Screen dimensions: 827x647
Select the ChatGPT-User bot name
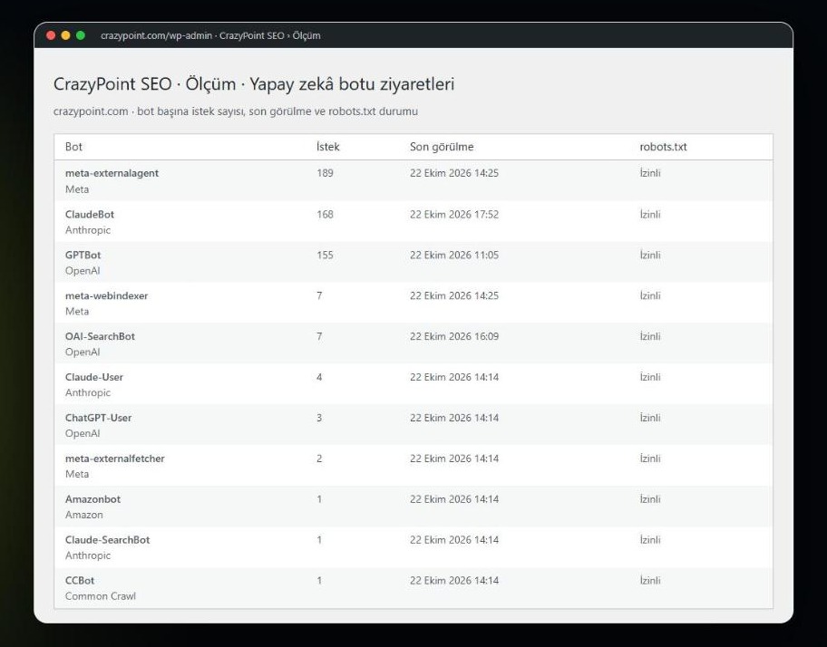point(99,417)
